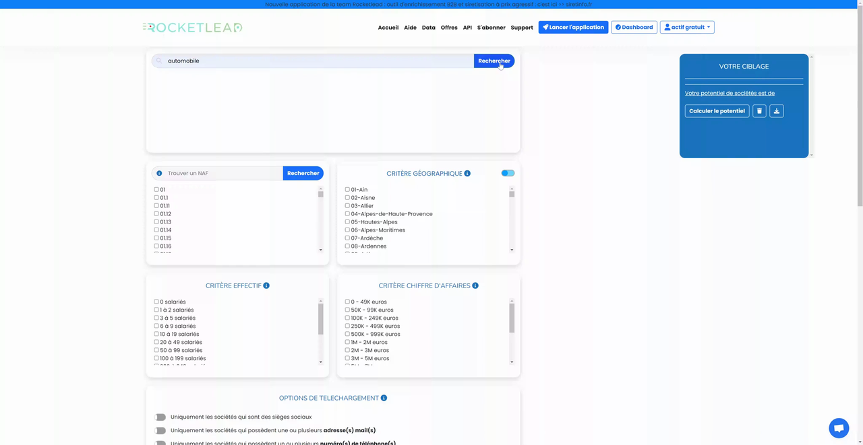The height and width of the screenshot is (445, 863).
Task: Check the 06-Alpes-Maritimes checkbox
Action: point(347,230)
